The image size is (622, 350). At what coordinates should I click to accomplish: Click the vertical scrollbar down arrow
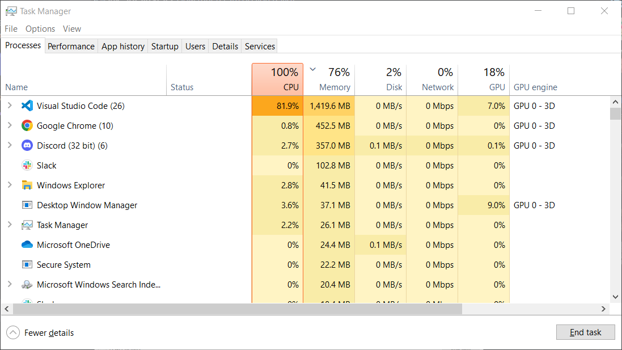pyautogui.click(x=615, y=297)
